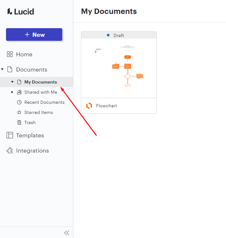Click the Trash bin icon
This screenshot has width=226, height=238.
pyautogui.click(x=19, y=122)
